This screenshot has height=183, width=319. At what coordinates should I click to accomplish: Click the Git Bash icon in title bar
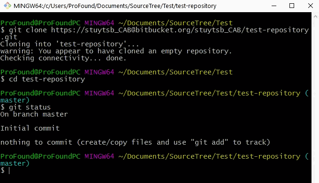click(8, 6)
